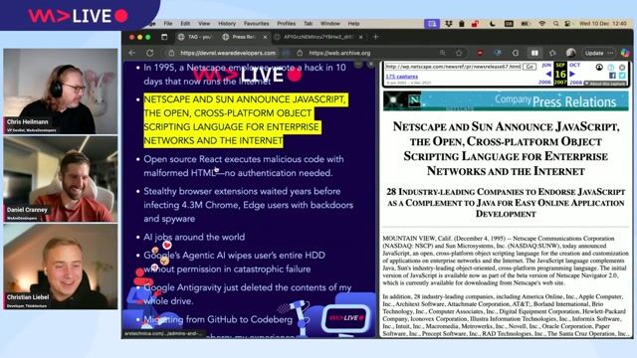The height and width of the screenshot is (358, 637).
Task: Click the menu bar date and time
Action: (x=603, y=24)
